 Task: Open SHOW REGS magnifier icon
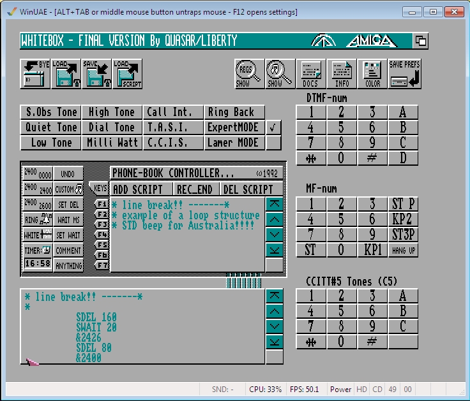pyautogui.click(x=250, y=74)
